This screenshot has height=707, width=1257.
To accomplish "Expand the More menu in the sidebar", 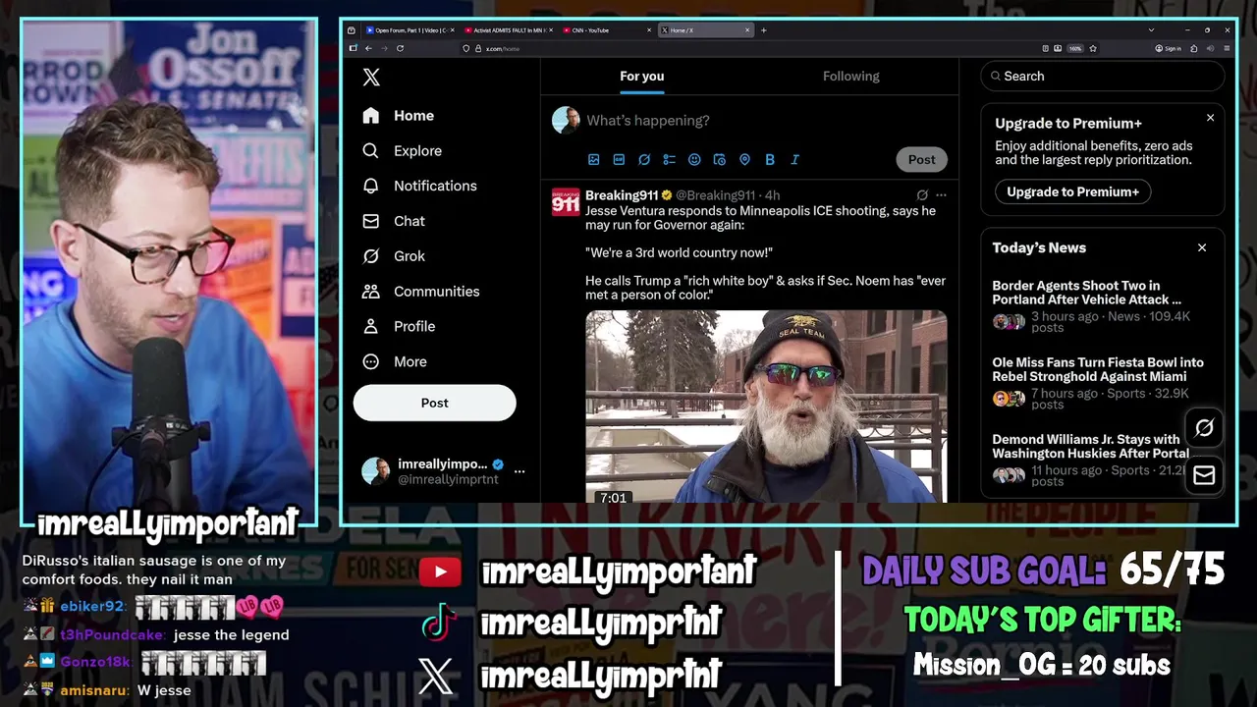I will click(395, 361).
